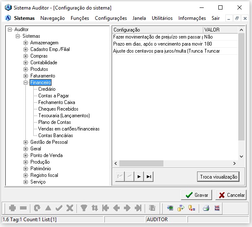Click the funnel filter toolbar icon
This screenshot has height=227, width=252.
84,208
